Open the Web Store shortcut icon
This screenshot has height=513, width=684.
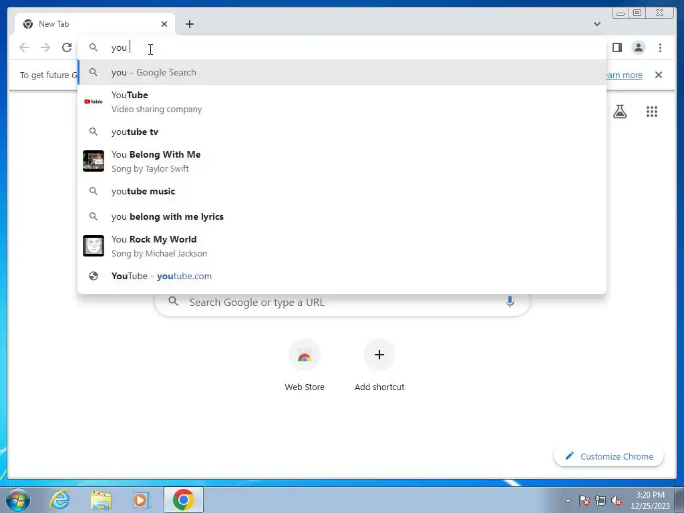coord(305,355)
